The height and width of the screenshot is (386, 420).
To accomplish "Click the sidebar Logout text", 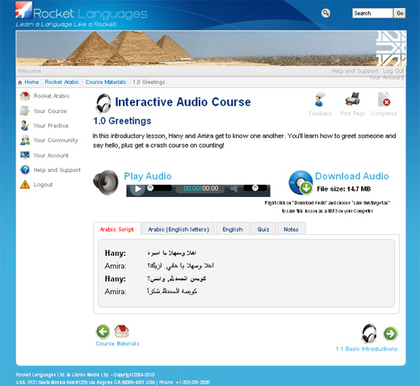I will (x=43, y=185).
